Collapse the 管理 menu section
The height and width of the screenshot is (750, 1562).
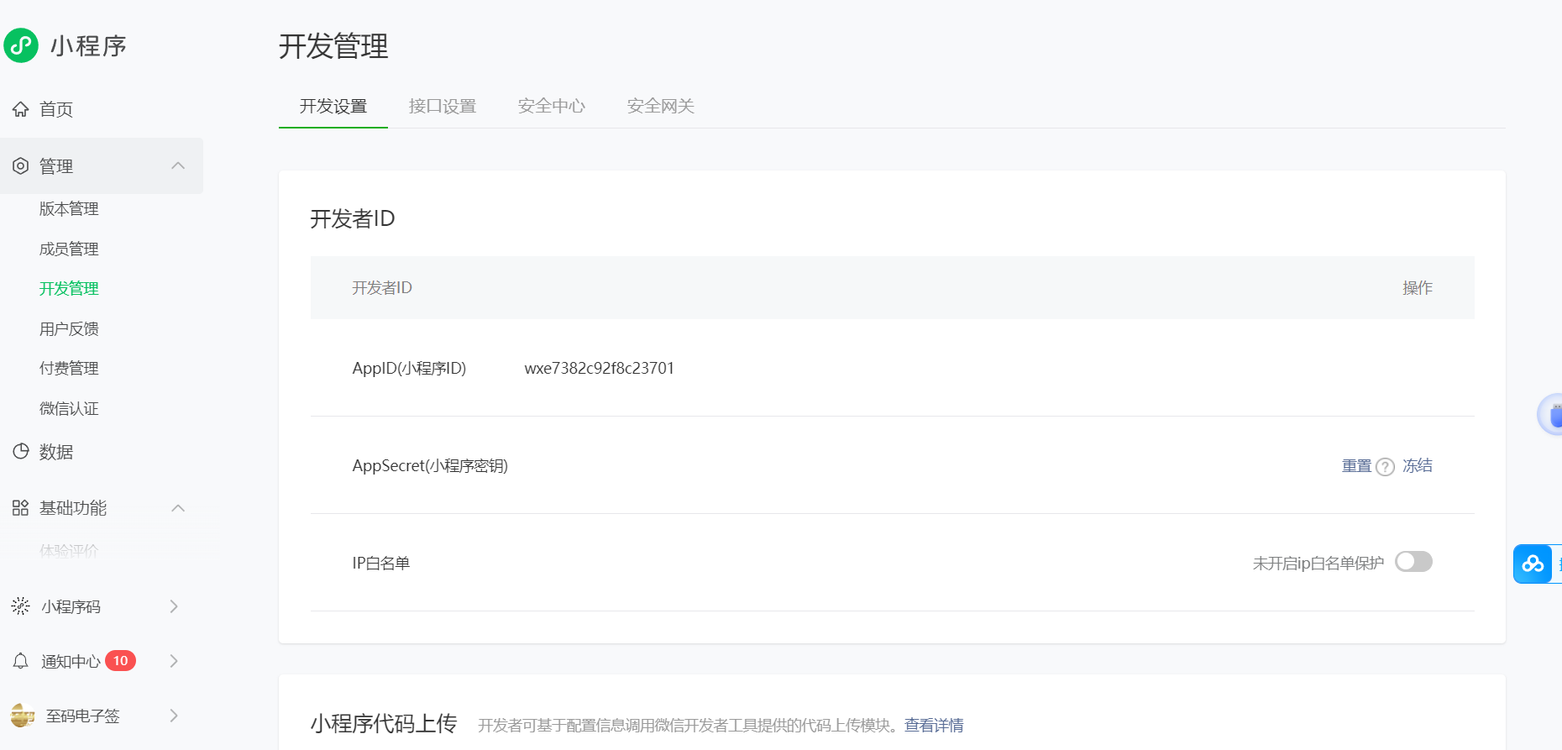pos(178,166)
